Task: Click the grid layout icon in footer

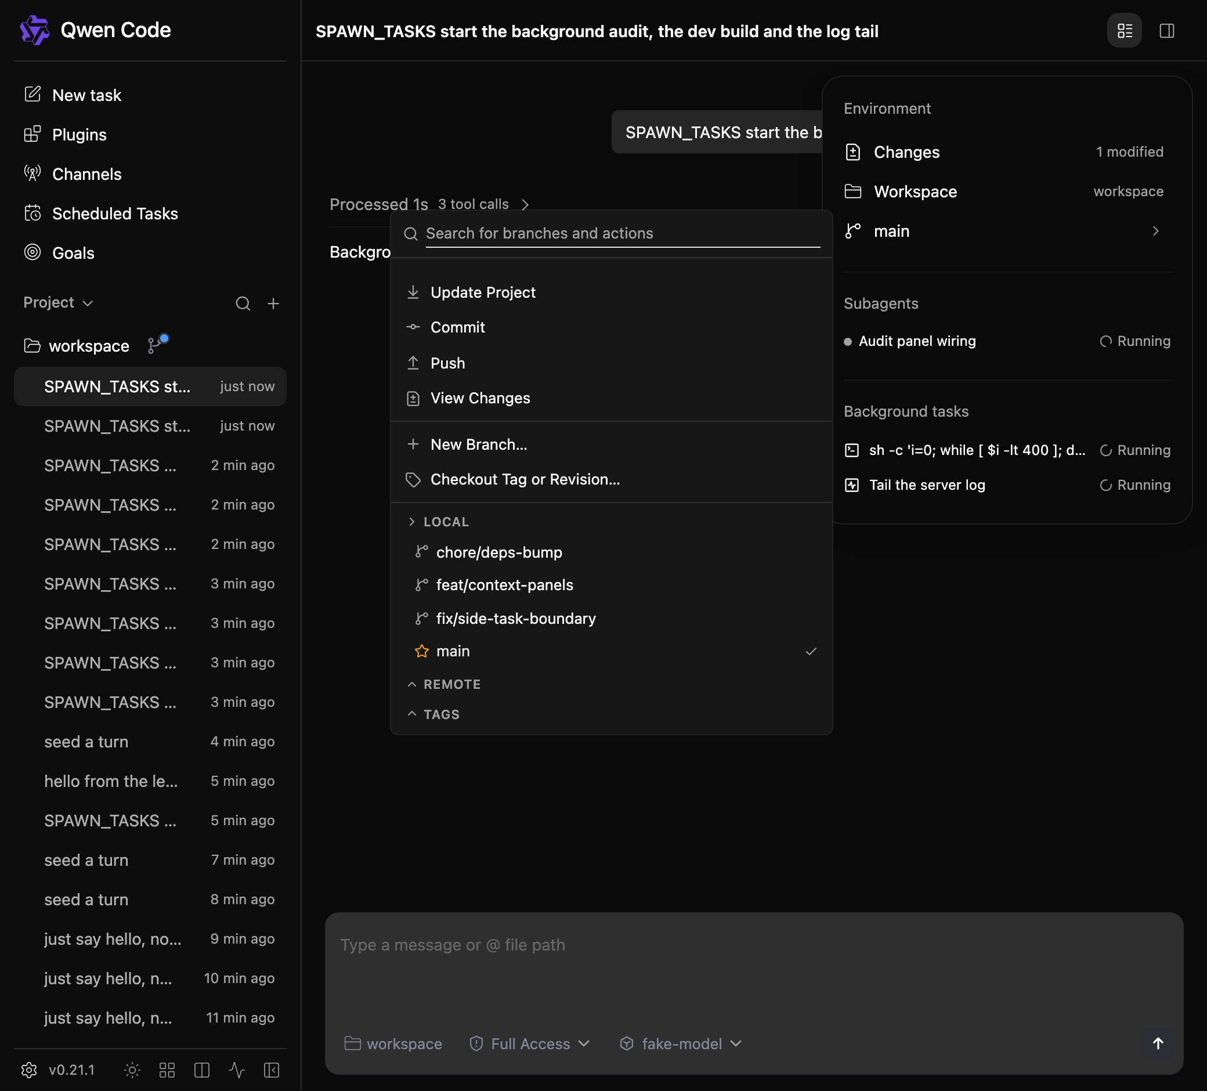Action: pyautogui.click(x=167, y=1070)
